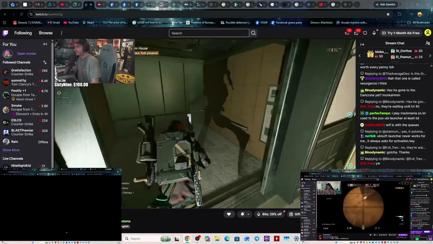
Task: Open Outlook from the taskbar
Action: point(247,239)
